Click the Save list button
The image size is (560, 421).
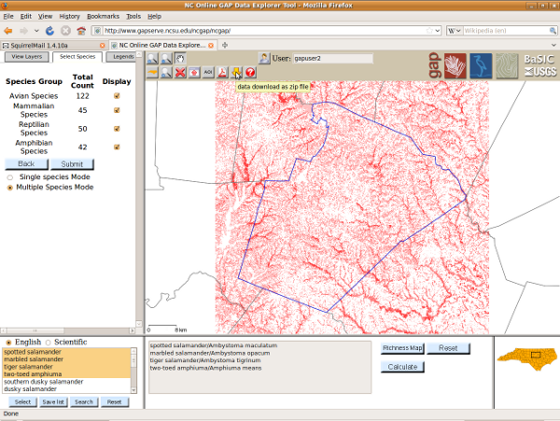pos(53,402)
